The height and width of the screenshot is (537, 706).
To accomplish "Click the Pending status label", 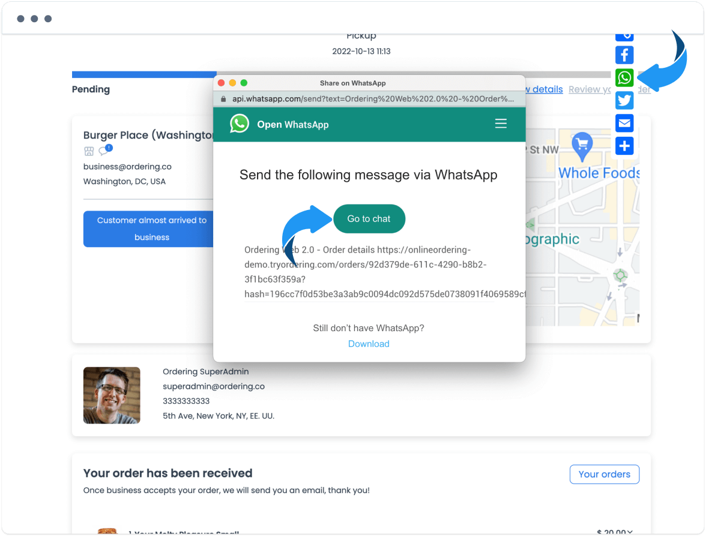I will tap(91, 89).
